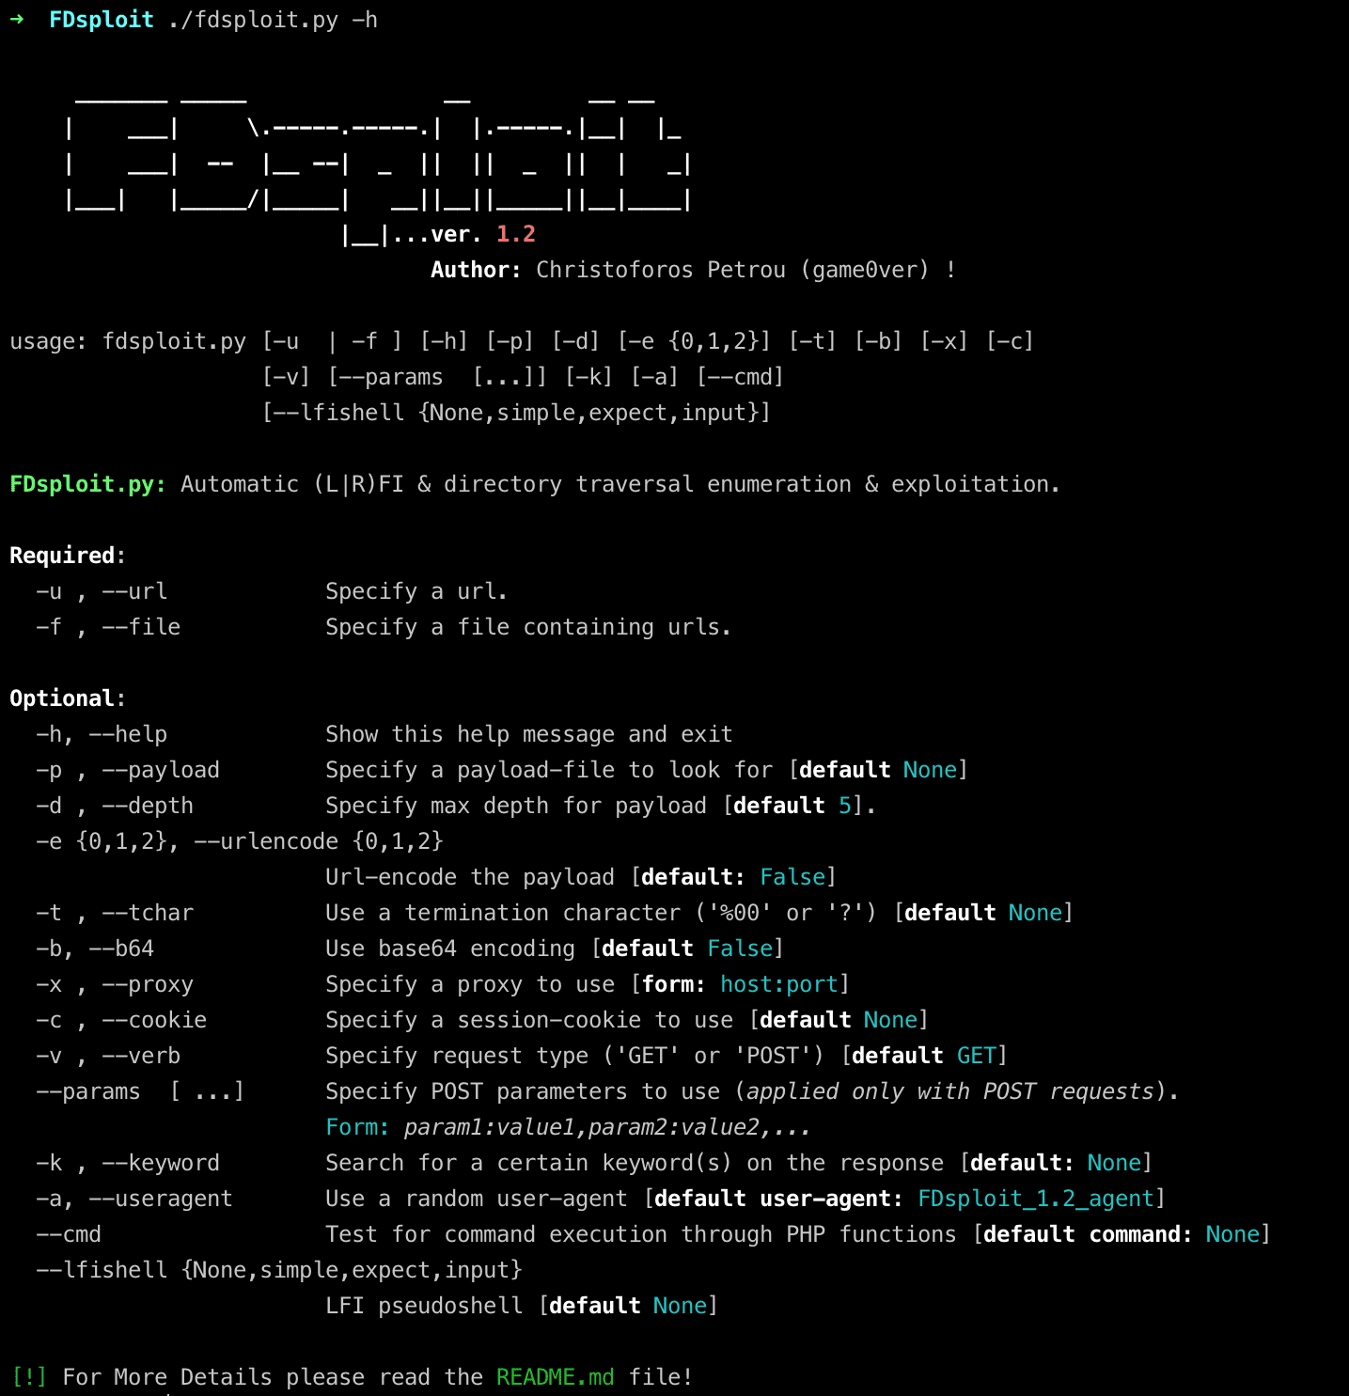The height and width of the screenshot is (1396, 1349).
Task: Click 'Show this help message and exit'
Action: pyautogui.click(x=529, y=734)
